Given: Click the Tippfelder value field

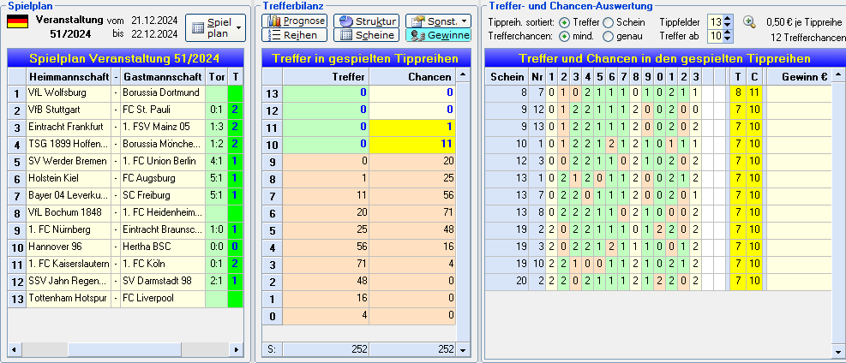Looking at the screenshot, I should click(x=716, y=22).
